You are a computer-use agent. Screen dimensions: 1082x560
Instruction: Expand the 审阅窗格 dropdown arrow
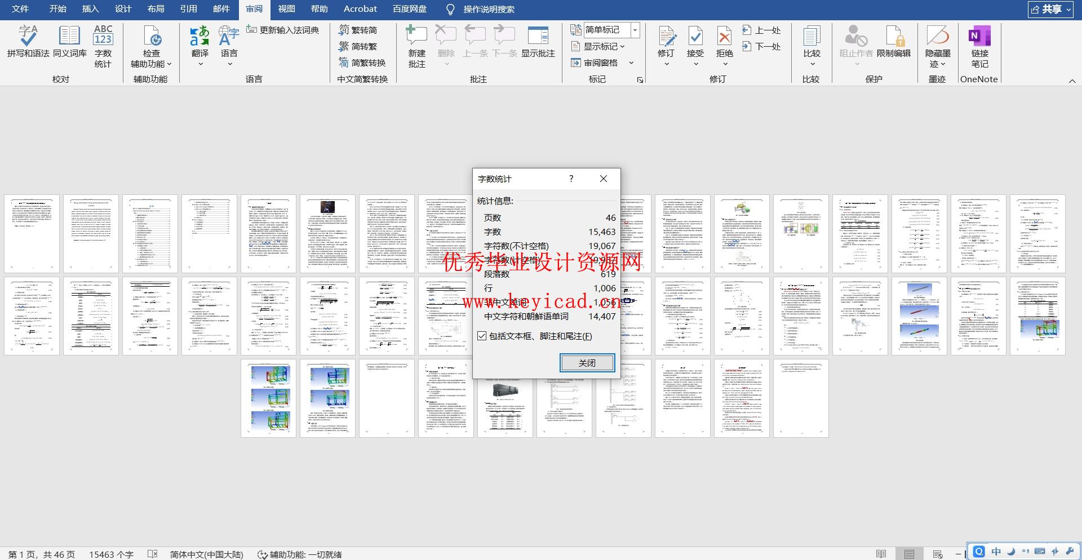click(x=631, y=63)
